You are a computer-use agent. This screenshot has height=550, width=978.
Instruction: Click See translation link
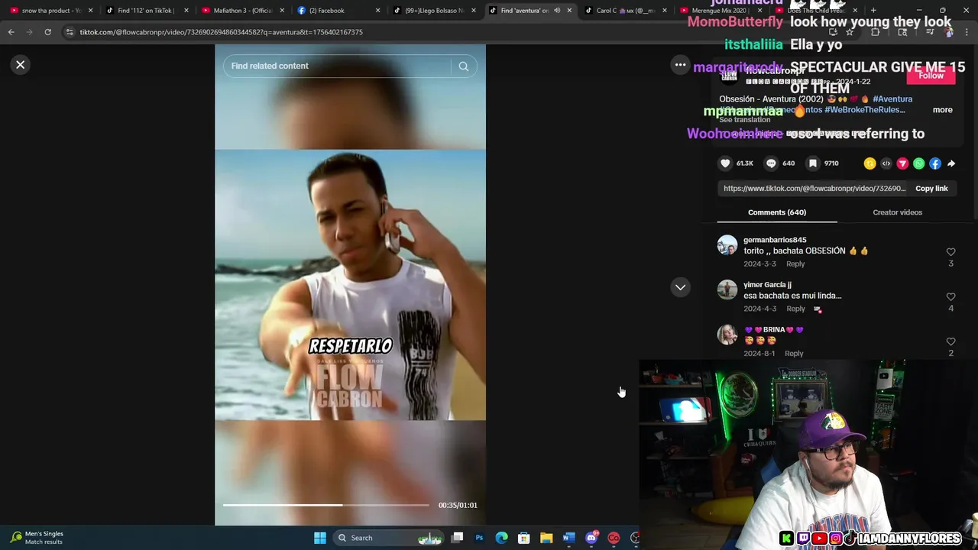(x=745, y=120)
